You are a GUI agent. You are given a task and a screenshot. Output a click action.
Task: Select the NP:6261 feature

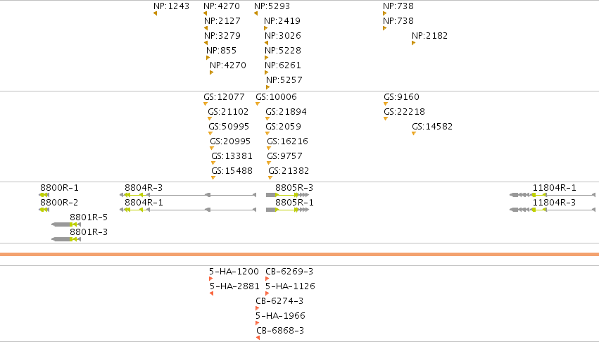(x=283, y=65)
